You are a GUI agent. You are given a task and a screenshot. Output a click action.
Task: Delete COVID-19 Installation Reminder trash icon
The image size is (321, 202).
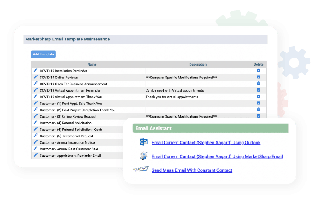point(259,71)
